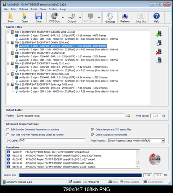Click the title icon with disc overlay

tap(159, 43)
